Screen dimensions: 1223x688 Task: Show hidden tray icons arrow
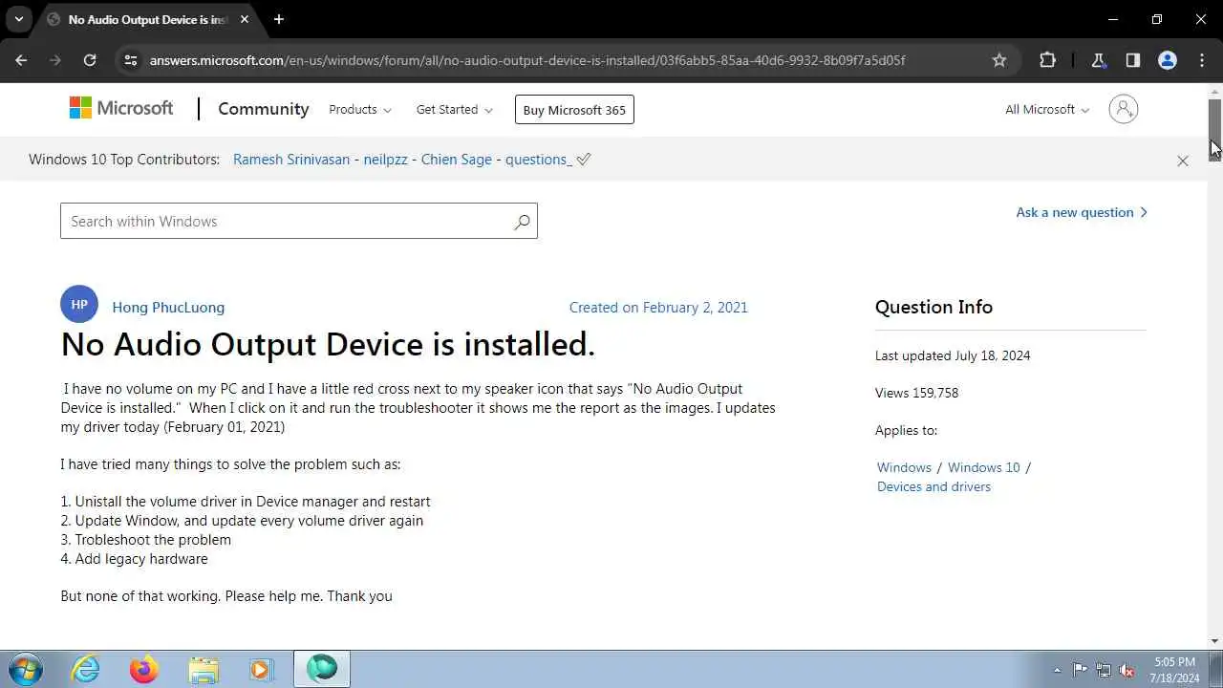[x=1057, y=670]
